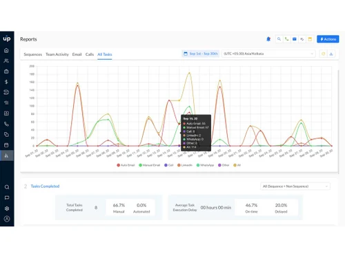Toggle the Auto Email series in legend
This screenshot has height=258, width=345.
[126, 165]
